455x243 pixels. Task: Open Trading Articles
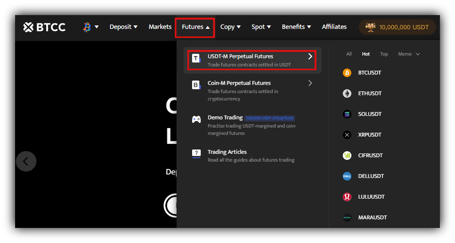[x=252, y=156]
